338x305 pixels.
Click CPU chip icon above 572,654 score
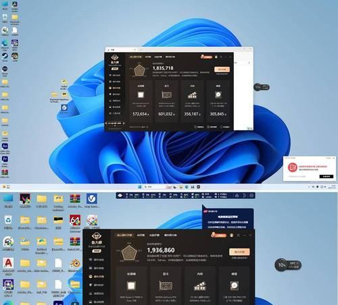point(141,95)
